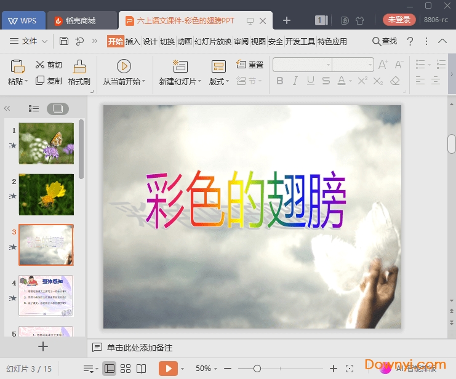Click the Save icon in quick access bar
This screenshot has height=379, width=456.
tap(64, 41)
